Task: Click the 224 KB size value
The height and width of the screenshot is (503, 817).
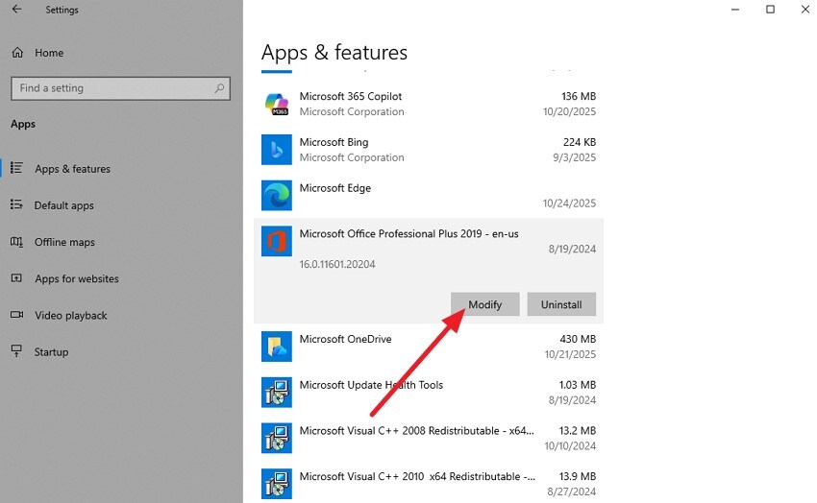Action: pos(580,142)
